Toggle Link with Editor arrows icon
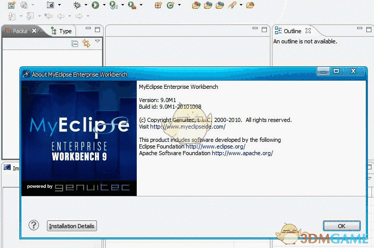374x248 pixels. [86, 44]
